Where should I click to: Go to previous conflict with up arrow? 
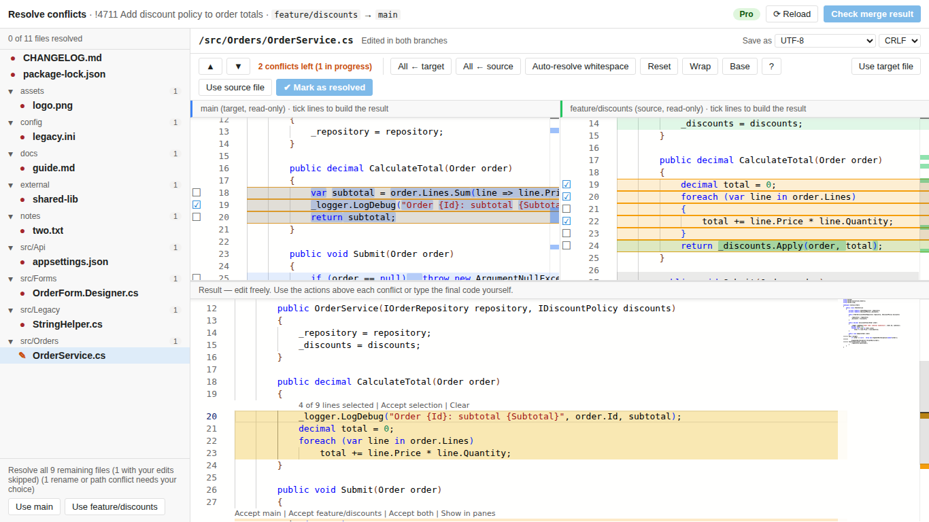(x=210, y=66)
